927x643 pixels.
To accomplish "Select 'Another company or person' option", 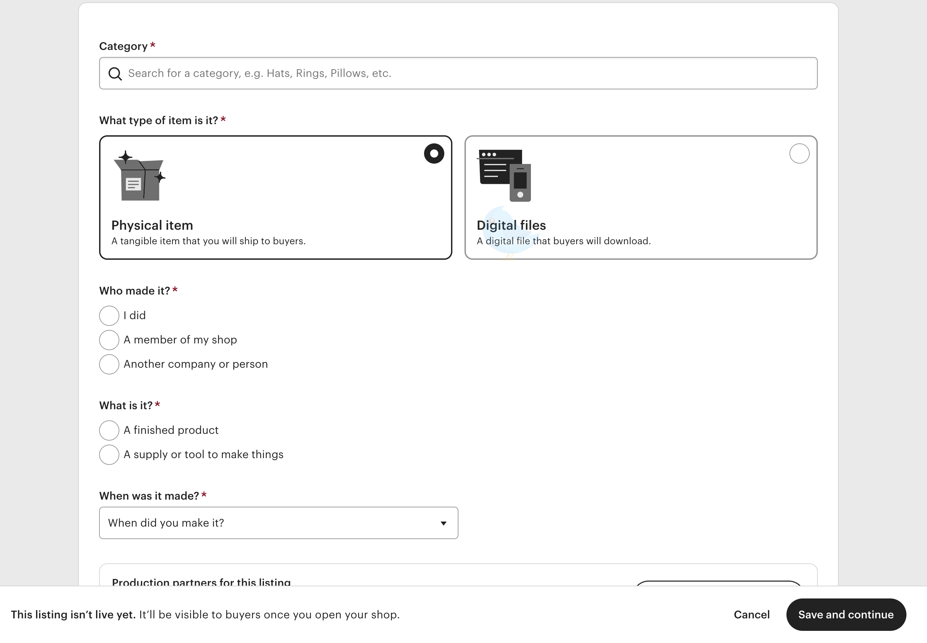I will tap(109, 364).
